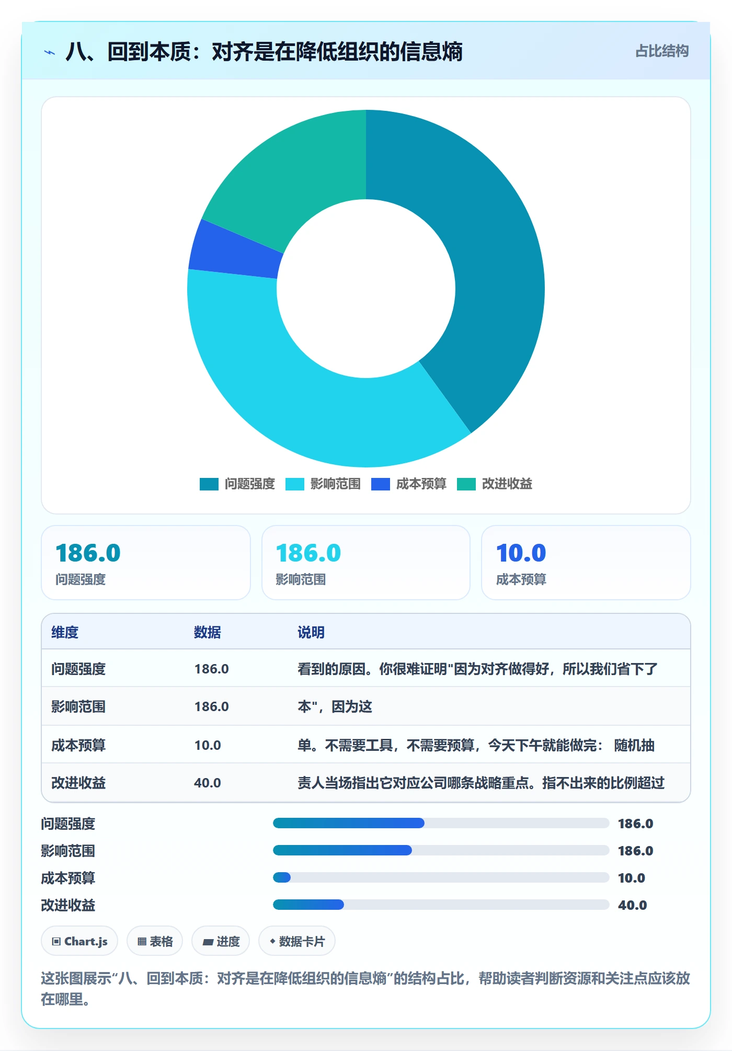This screenshot has height=1051, width=732.
Task: Click the lightning icon beside the heading
Action: pos(50,52)
